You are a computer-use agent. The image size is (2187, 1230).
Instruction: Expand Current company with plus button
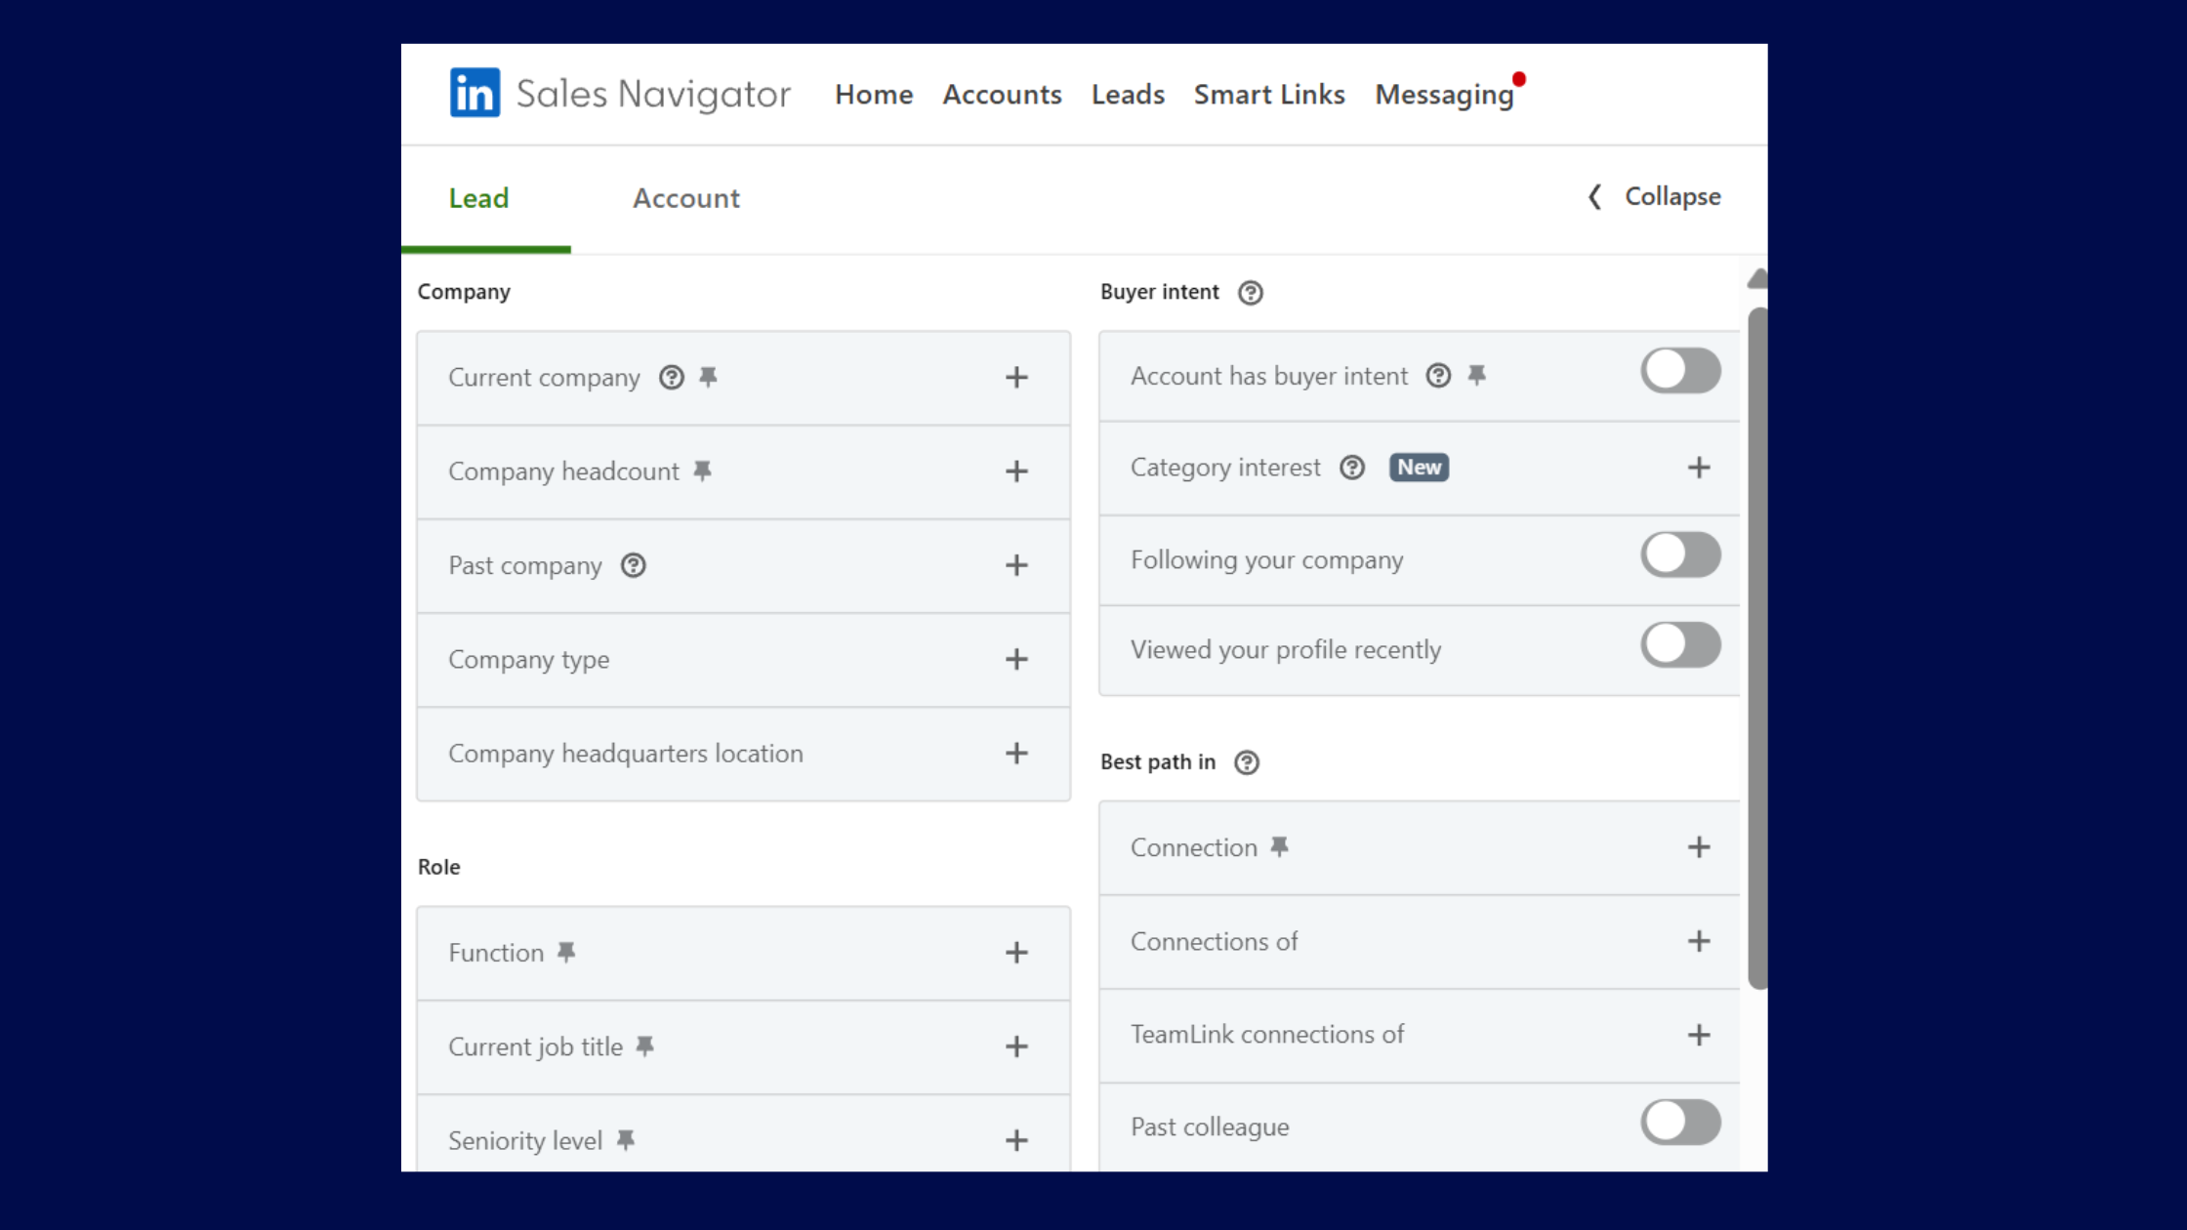(1016, 377)
